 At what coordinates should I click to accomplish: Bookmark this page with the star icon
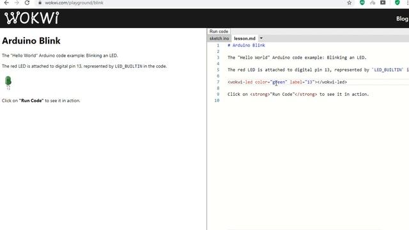(350, 3)
